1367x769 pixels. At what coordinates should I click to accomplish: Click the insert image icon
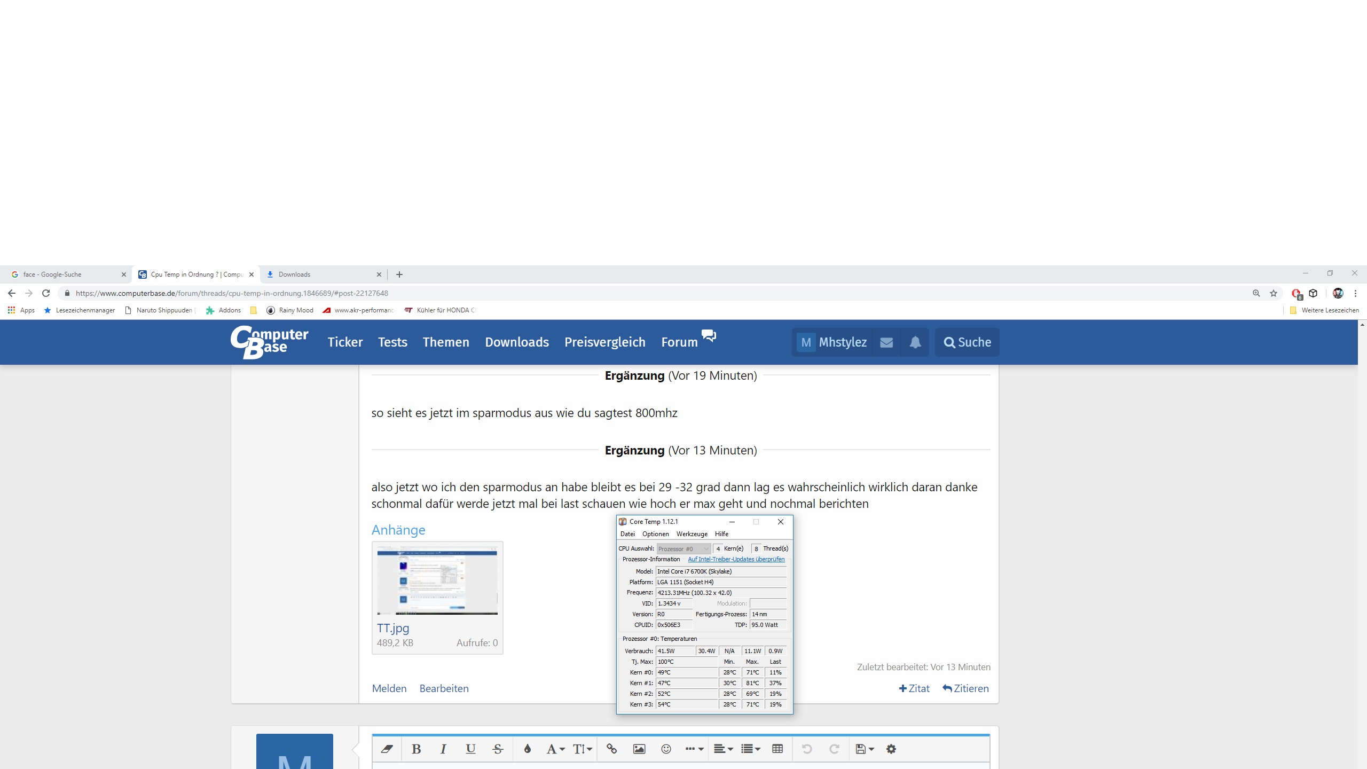(x=639, y=749)
